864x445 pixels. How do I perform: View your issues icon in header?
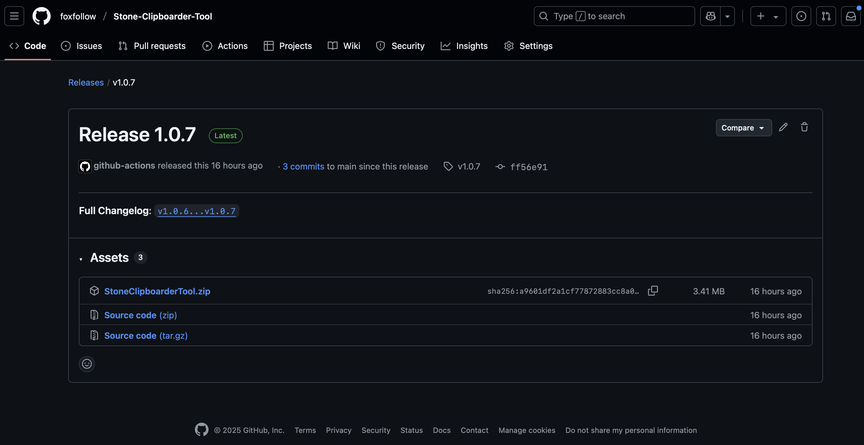(801, 16)
